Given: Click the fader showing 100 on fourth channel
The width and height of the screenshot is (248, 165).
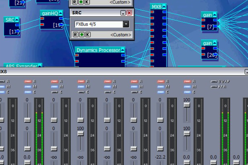Looking at the screenshot, I should coord(81,134).
